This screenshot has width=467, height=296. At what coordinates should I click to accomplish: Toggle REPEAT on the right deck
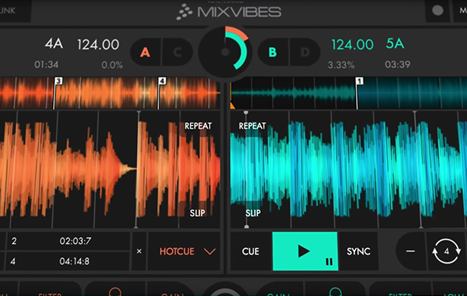(x=252, y=127)
